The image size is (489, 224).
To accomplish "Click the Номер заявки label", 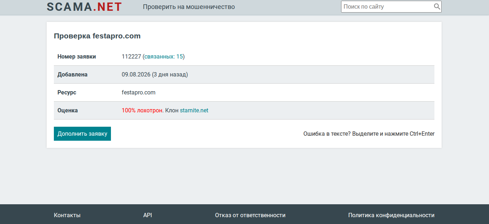I will 76,56.
